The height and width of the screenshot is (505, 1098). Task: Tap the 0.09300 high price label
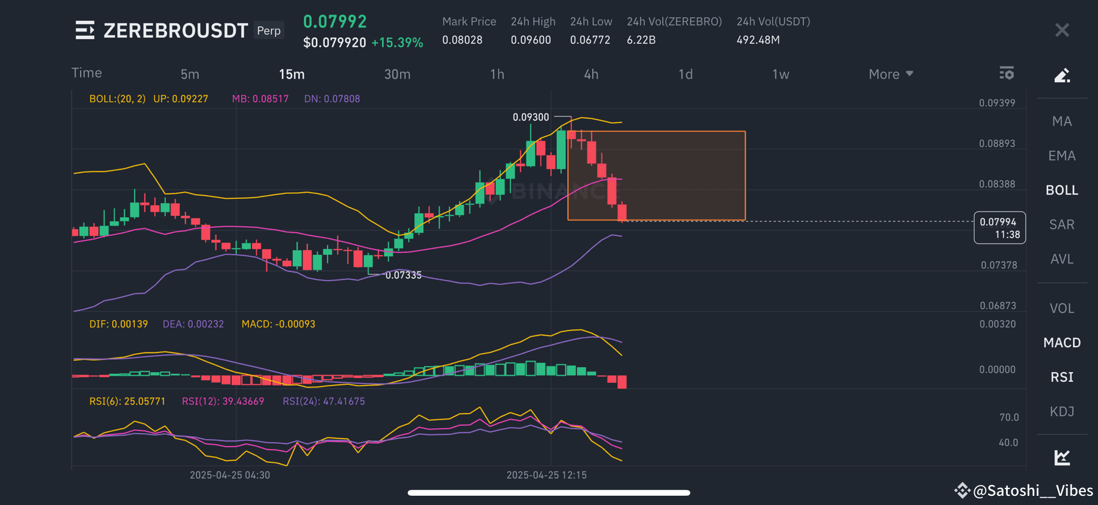coord(531,117)
